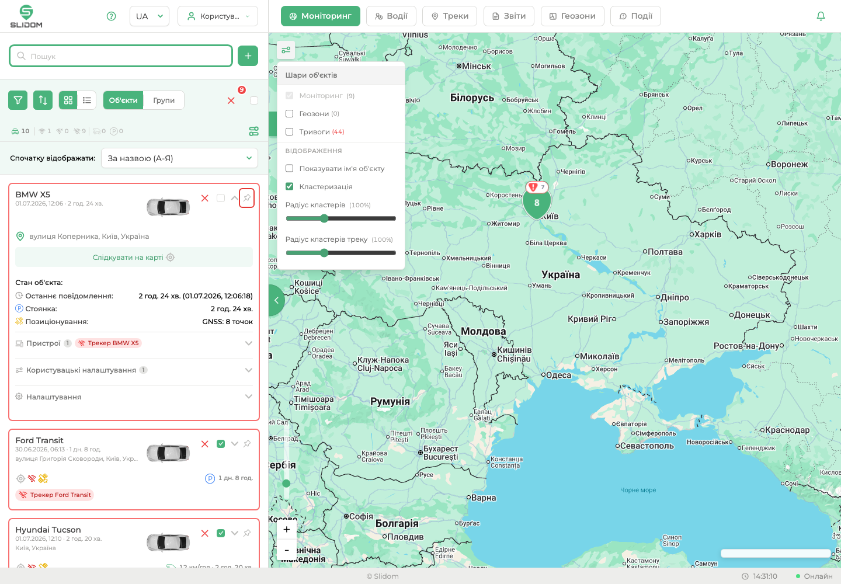Image resolution: width=841 pixels, height=584 pixels.
Task: Toggle the BMW X5 checkbox
Action: (x=221, y=198)
